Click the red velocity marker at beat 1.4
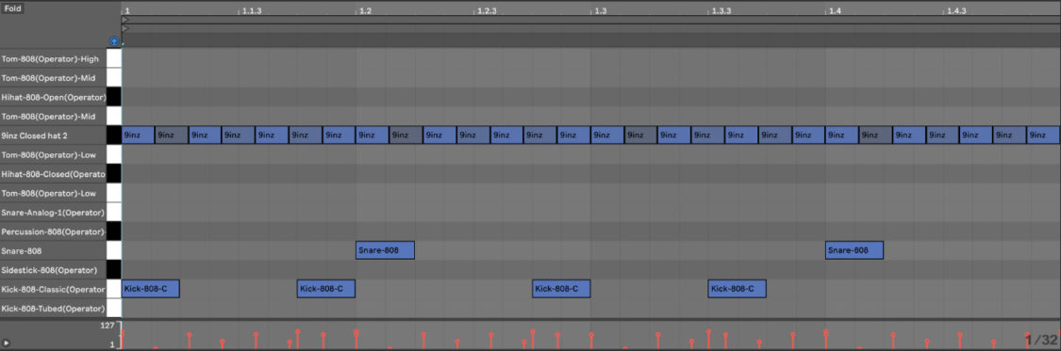Screen dimensions: 1061x351 [825, 338]
